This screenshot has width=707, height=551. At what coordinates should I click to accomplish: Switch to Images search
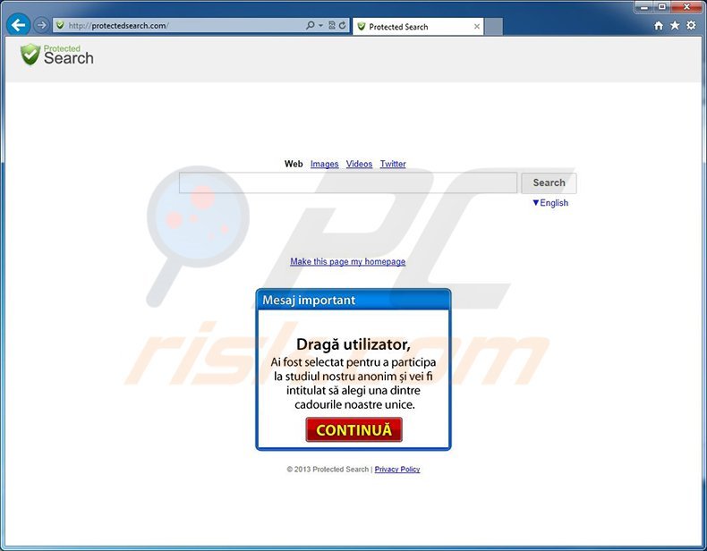pyautogui.click(x=324, y=164)
